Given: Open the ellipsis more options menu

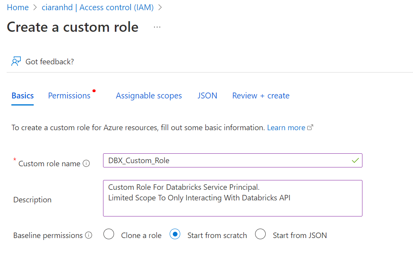Looking at the screenshot, I should point(157,27).
